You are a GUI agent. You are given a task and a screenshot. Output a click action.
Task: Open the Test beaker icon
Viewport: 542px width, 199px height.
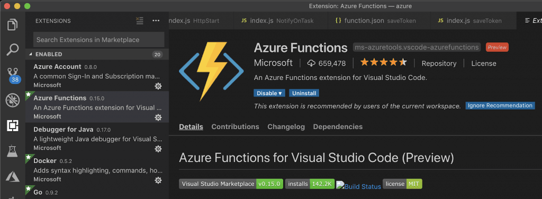13,151
